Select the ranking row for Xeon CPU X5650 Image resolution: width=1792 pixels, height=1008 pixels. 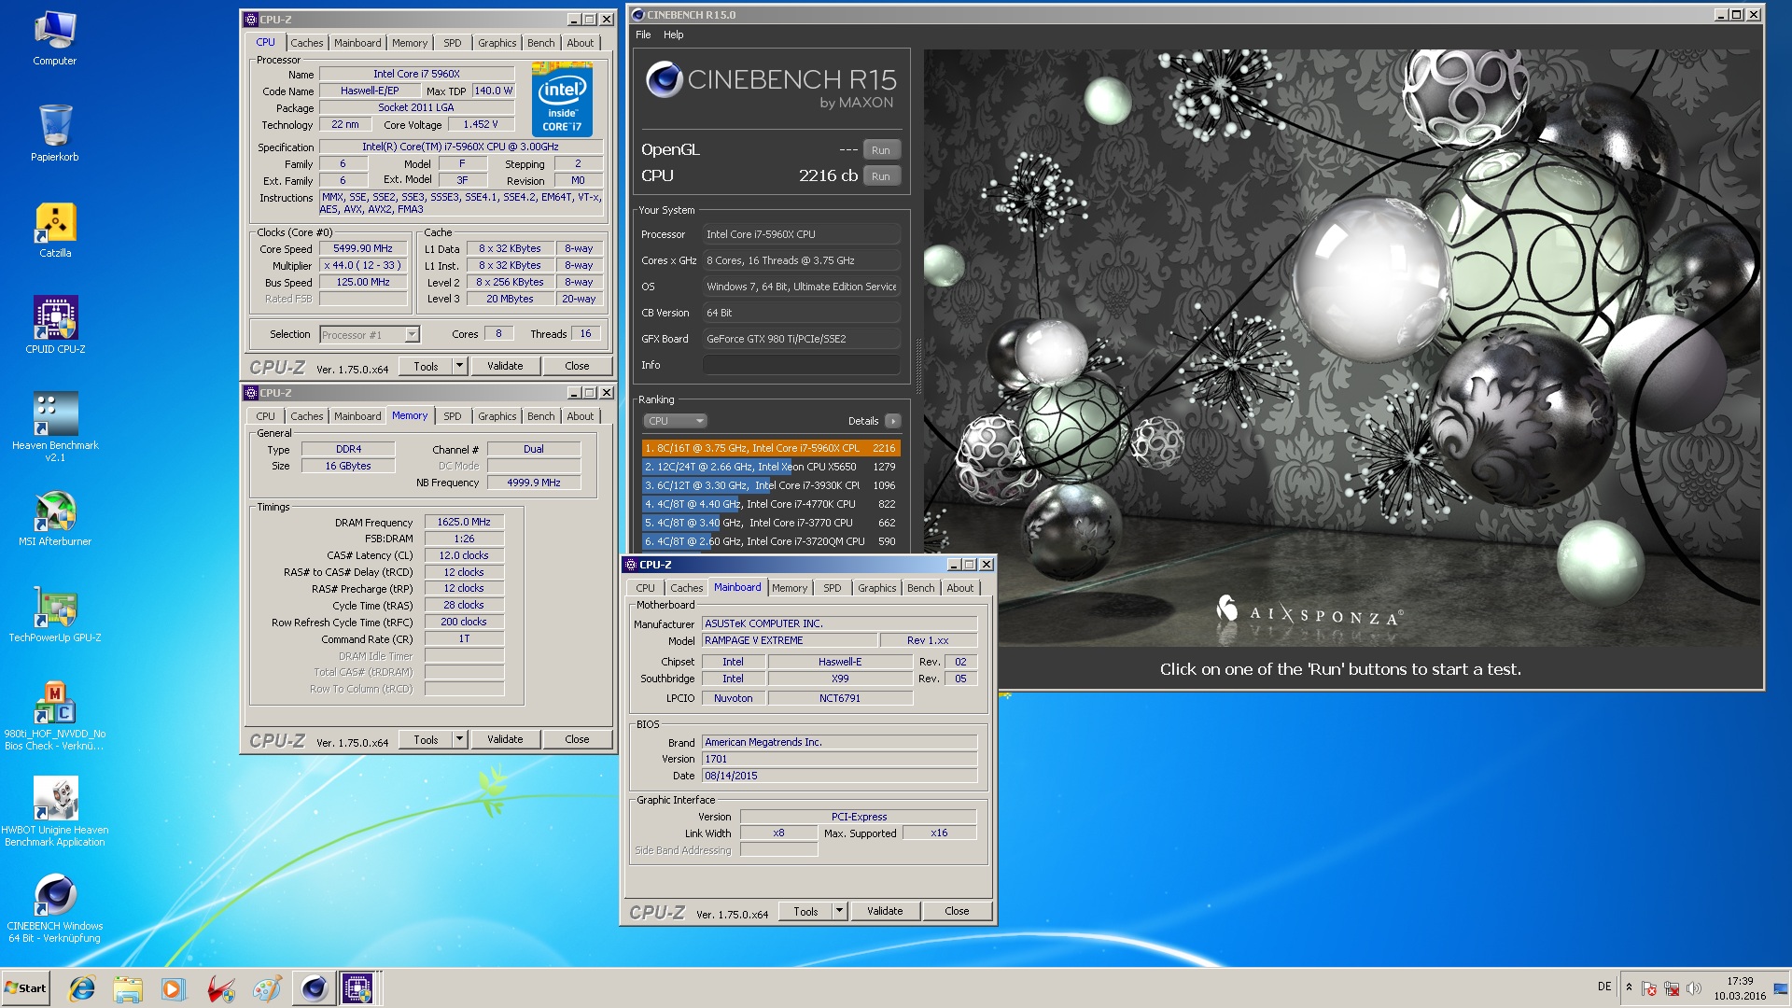[770, 467]
